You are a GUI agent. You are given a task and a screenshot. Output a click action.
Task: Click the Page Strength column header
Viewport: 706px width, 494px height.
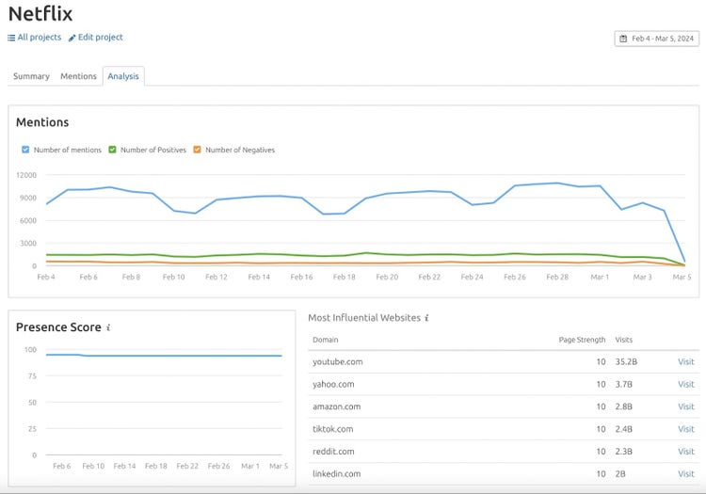(582, 340)
